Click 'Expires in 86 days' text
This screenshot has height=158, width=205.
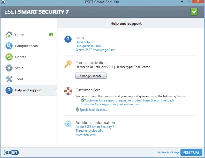pyautogui.click(x=168, y=153)
